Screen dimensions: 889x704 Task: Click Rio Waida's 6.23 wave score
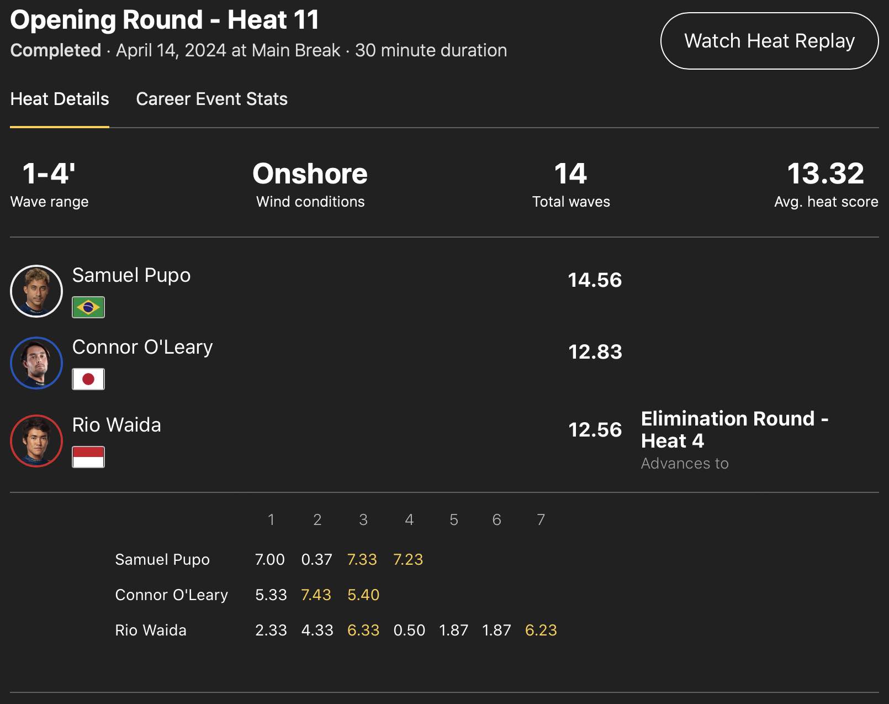point(541,630)
